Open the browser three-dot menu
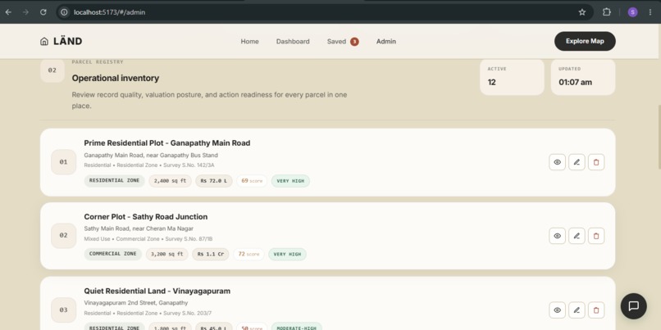 coord(650,12)
